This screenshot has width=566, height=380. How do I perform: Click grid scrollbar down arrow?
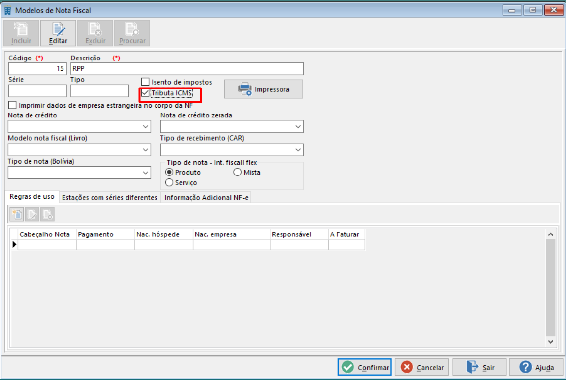pyautogui.click(x=550, y=342)
